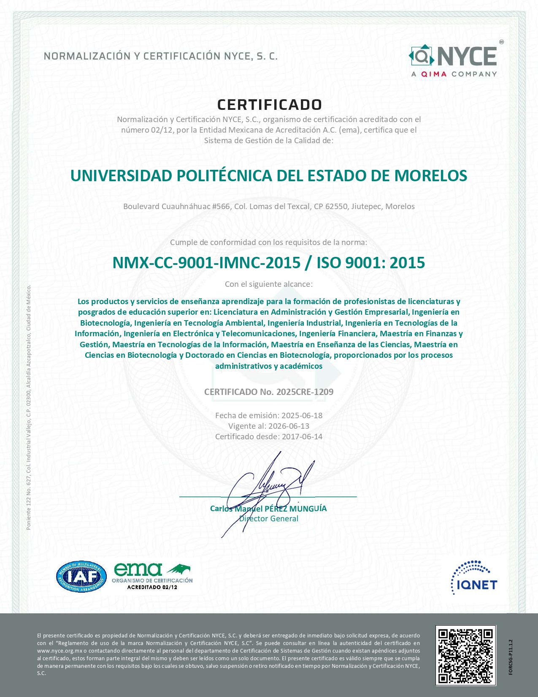538x697 pixels.
Task: Select the CERTIFICADO heading
Action: 269,104
